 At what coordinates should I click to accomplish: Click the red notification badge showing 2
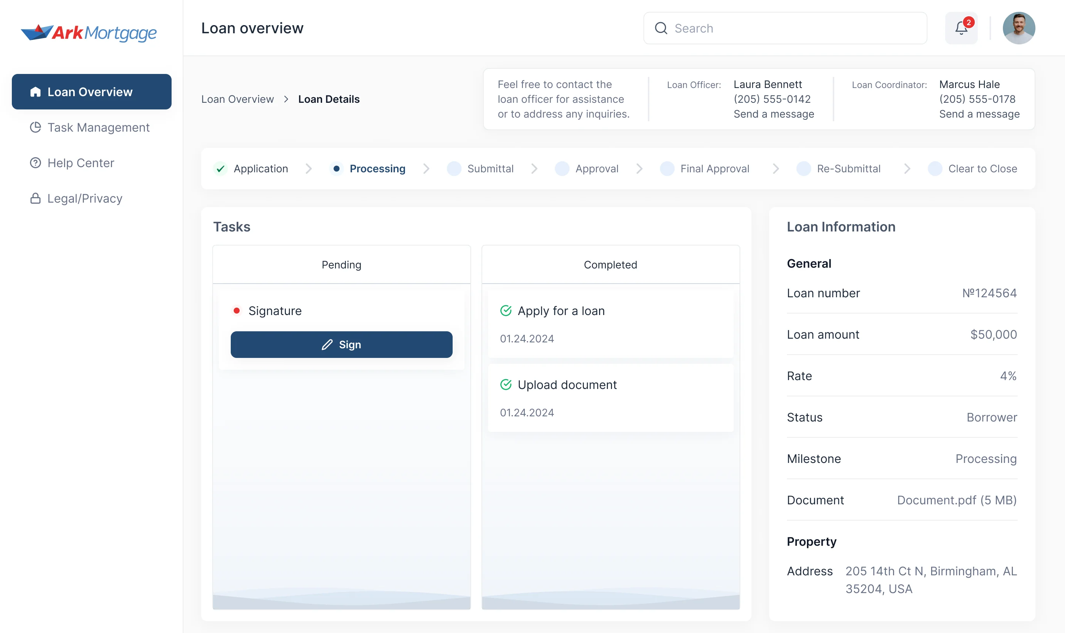coord(968,22)
